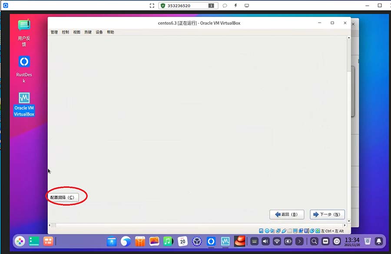The image size is (391, 254).
Task: Open the trash in the dock
Action: click(x=367, y=241)
